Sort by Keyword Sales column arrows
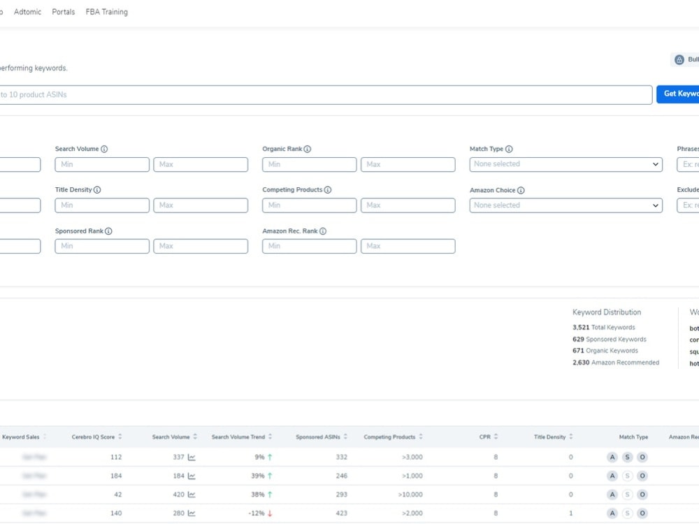Viewport: 699px width, 524px height. click(x=45, y=437)
